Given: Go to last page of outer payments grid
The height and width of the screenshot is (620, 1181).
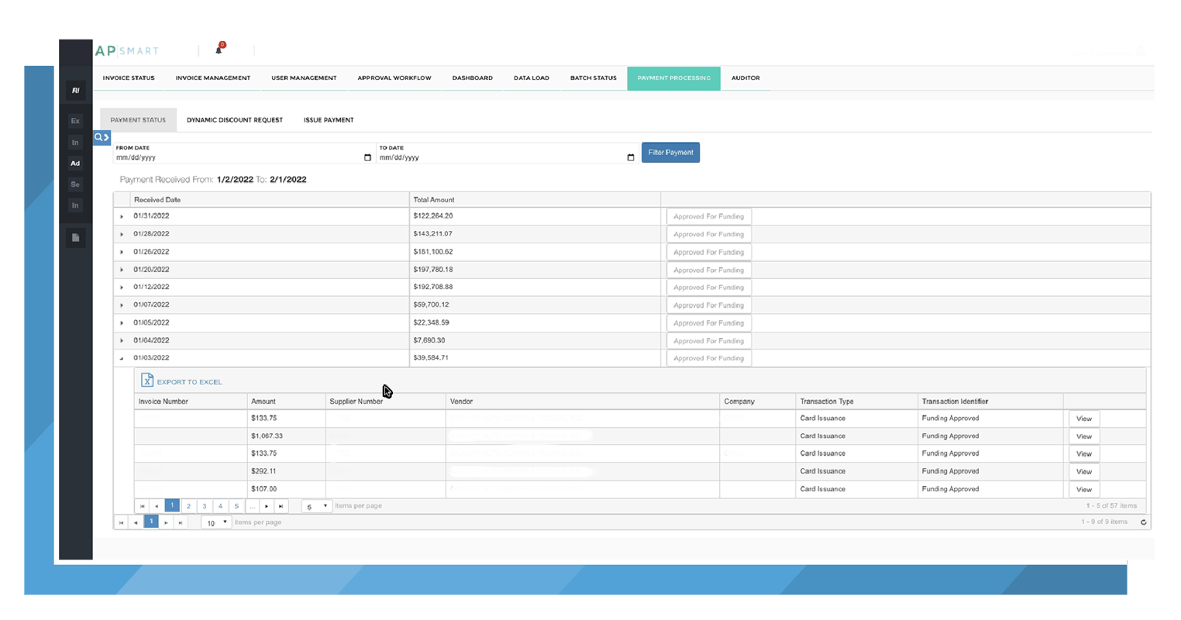Looking at the screenshot, I should tap(181, 522).
